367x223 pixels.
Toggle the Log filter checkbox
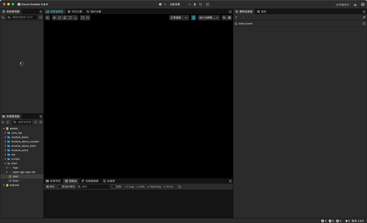pos(127,187)
